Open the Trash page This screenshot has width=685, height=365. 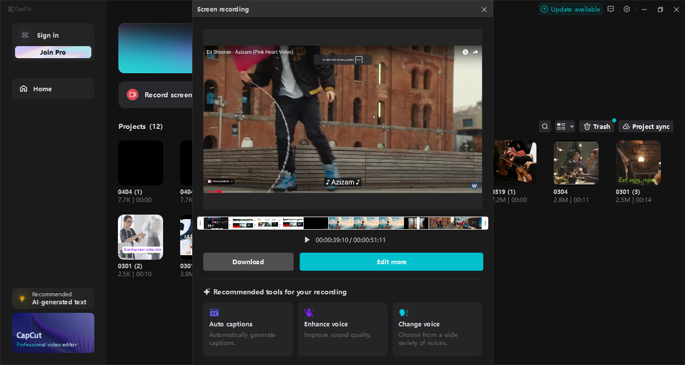pyautogui.click(x=596, y=126)
